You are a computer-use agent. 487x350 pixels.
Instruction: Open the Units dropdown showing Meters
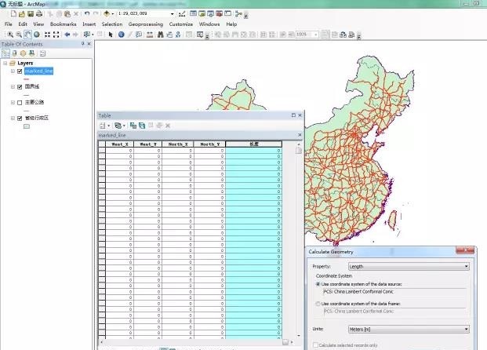409,329
